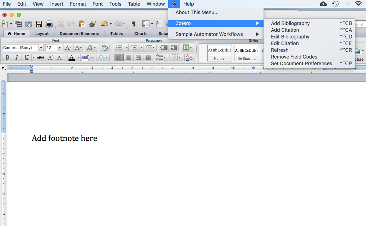366x226 pixels.
Task: Paste from clipboard
Action: 82,24
